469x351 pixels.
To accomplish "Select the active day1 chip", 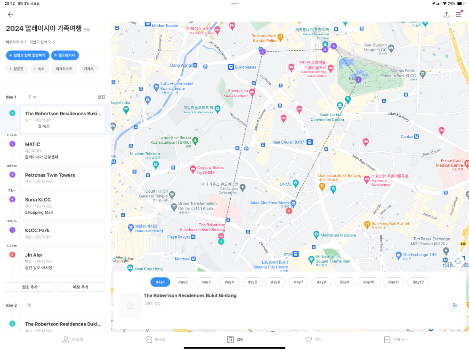I will point(160,282).
